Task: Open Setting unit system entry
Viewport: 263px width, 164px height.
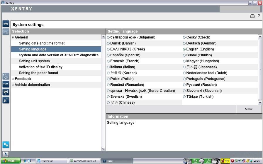Action: (x=34, y=61)
